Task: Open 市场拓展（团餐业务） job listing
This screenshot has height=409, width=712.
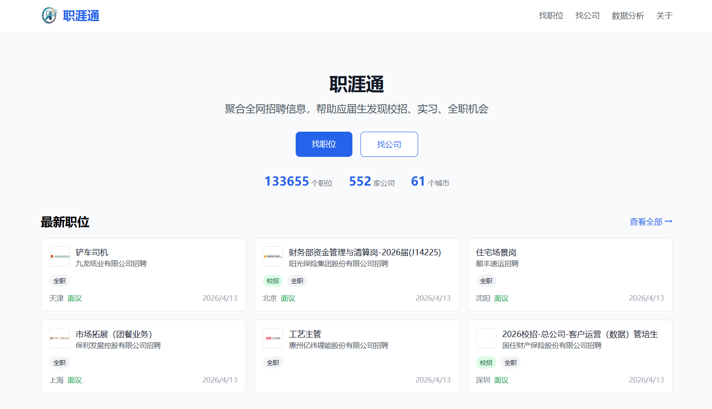Action: [114, 334]
